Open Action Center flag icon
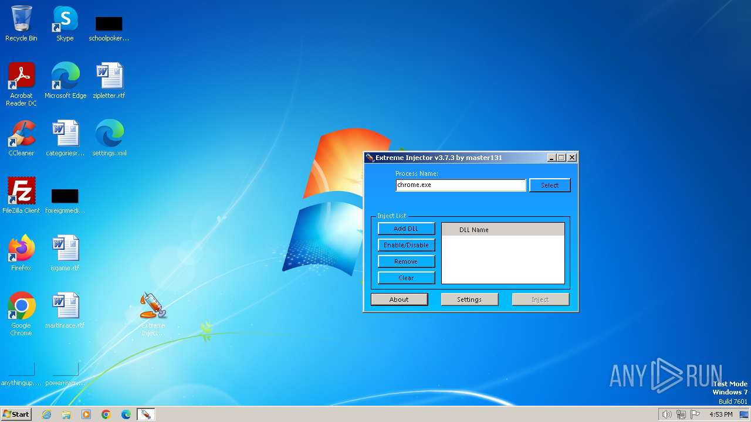This screenshot has width=751, height=422. tap(695, 414)
